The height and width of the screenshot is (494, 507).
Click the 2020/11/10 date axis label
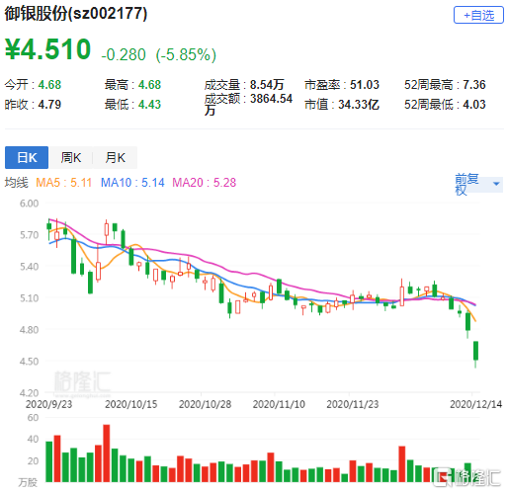(279, 404)
